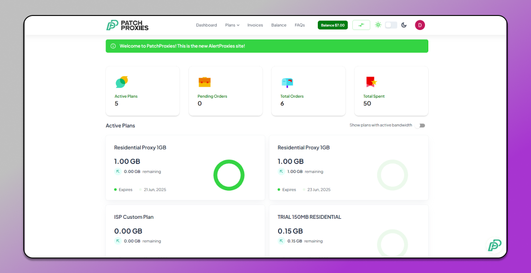The height and width of the screenshot is (273, 531).
Task: Toggle the light/dark theme switch
Action: pos(391,25)
